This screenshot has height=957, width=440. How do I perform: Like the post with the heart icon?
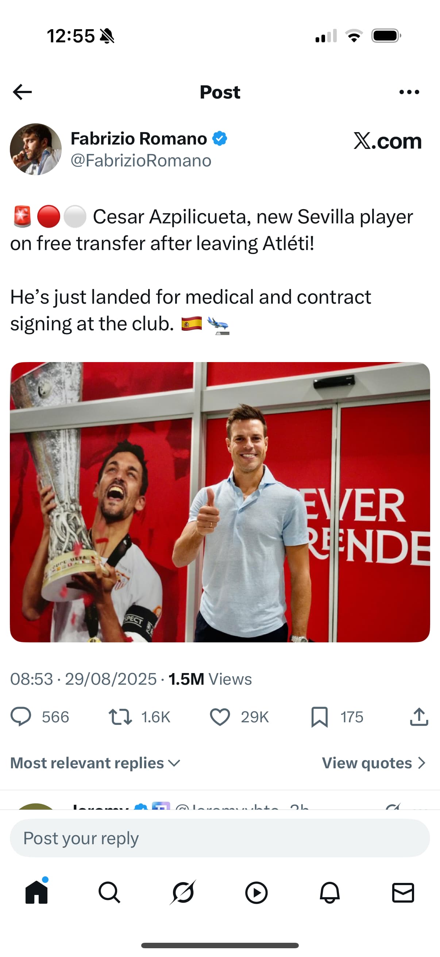click(220, 717)
